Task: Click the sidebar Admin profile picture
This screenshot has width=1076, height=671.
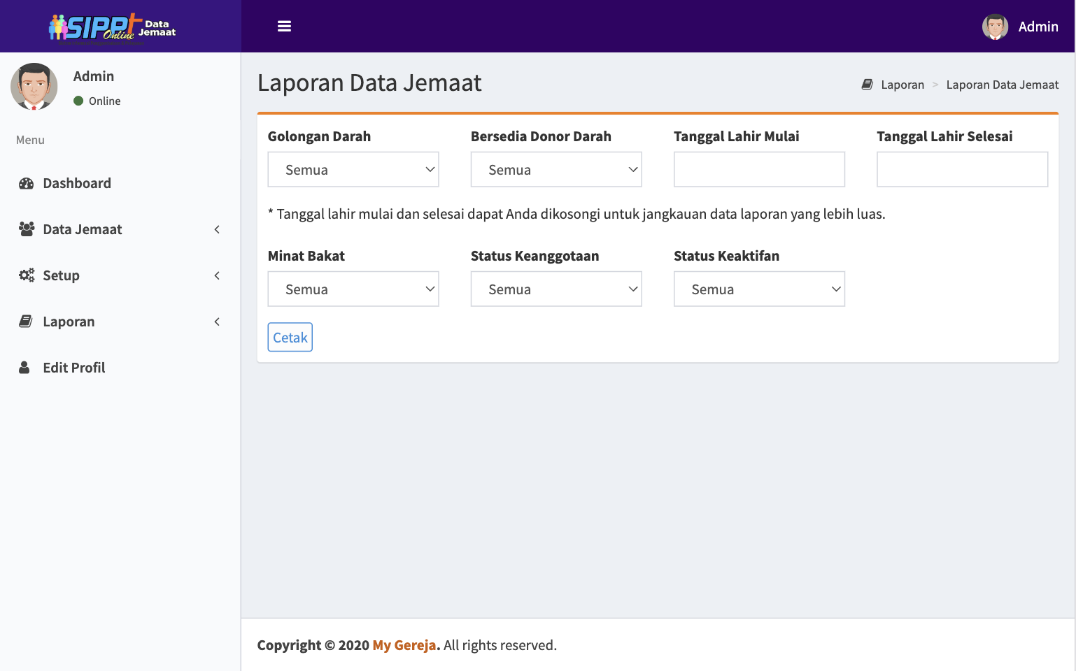Action: 34,87
